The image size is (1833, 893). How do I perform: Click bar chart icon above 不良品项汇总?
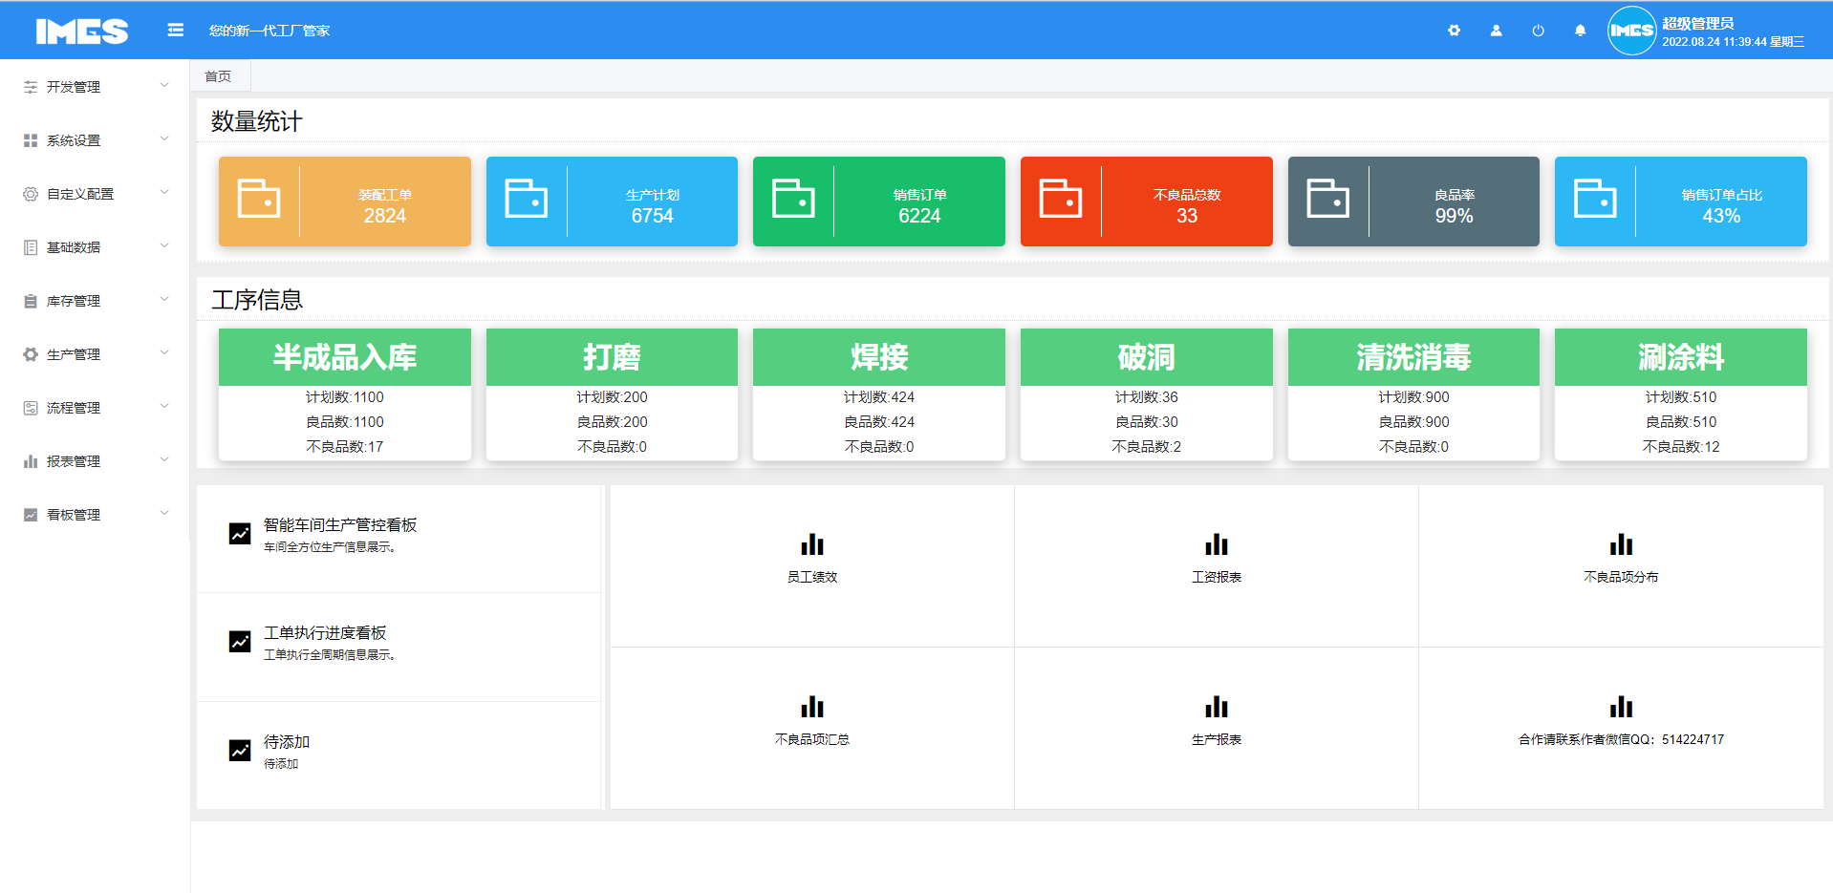pos(812,707)
